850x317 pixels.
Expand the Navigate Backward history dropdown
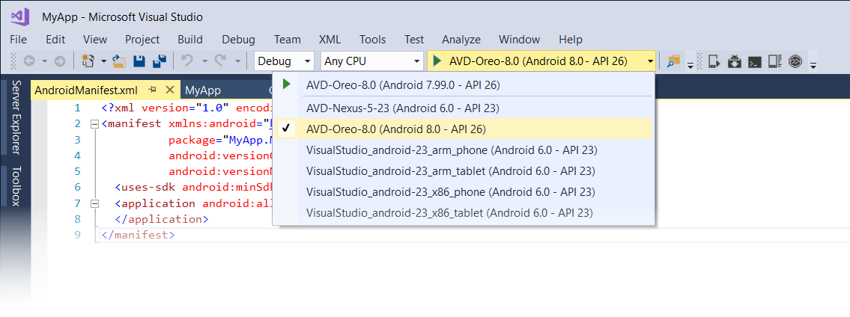44,61
